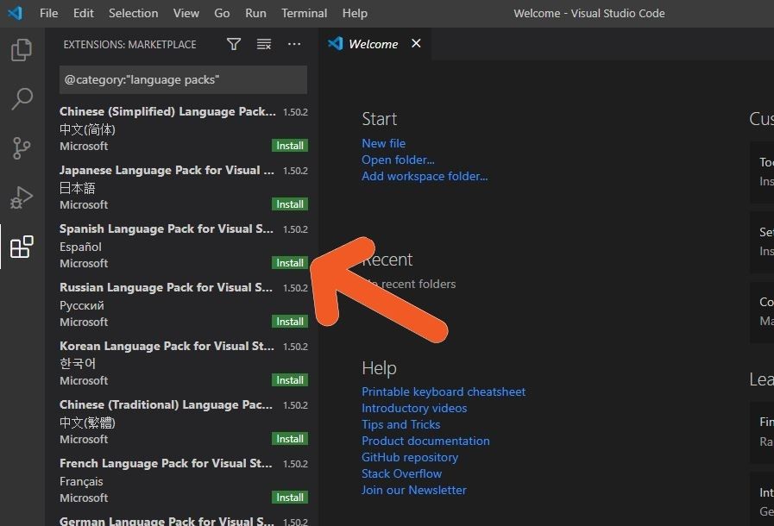Install Chinese (Traditional) Language Pack
The image size is (774, 526).
tap(290, 439)
